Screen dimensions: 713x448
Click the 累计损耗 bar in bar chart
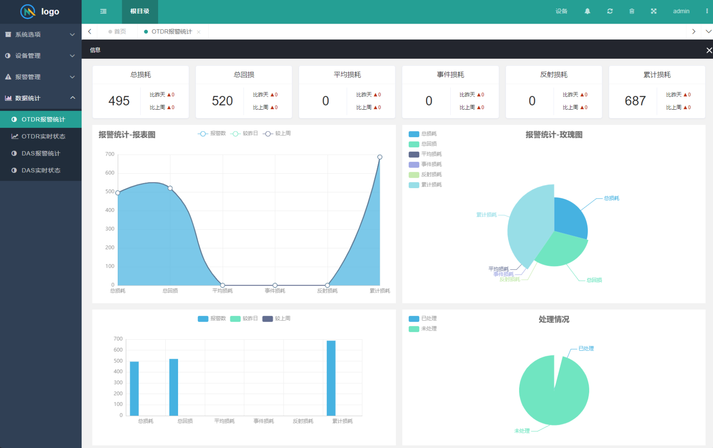331,378
